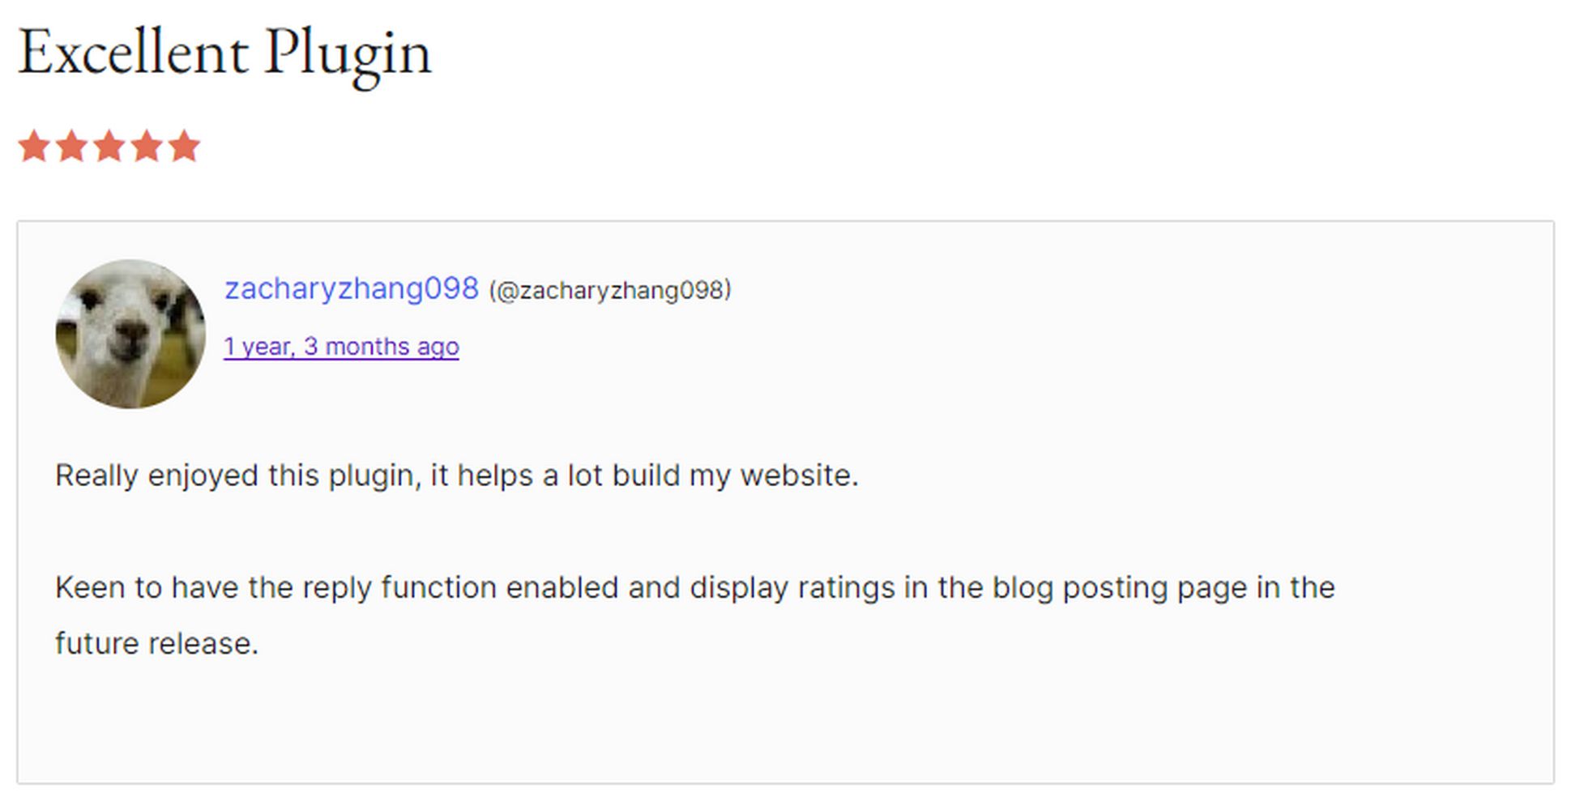Click '3 months ago' in the timestamp link
This screenshot has width=1580, height=802.
[381, 347]
